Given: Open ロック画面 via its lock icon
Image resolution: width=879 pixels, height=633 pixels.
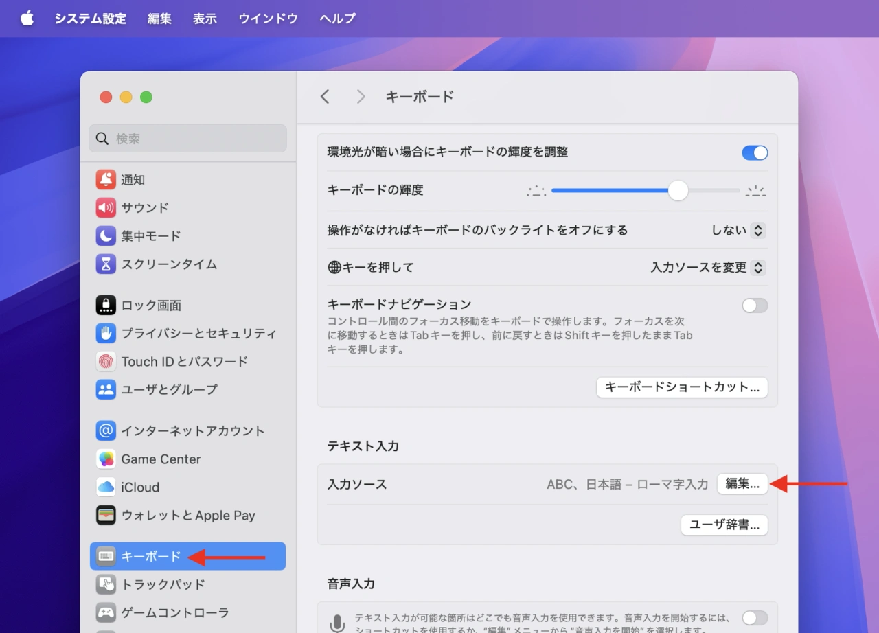Looking at the screenshot, I should tap(106, 306).
